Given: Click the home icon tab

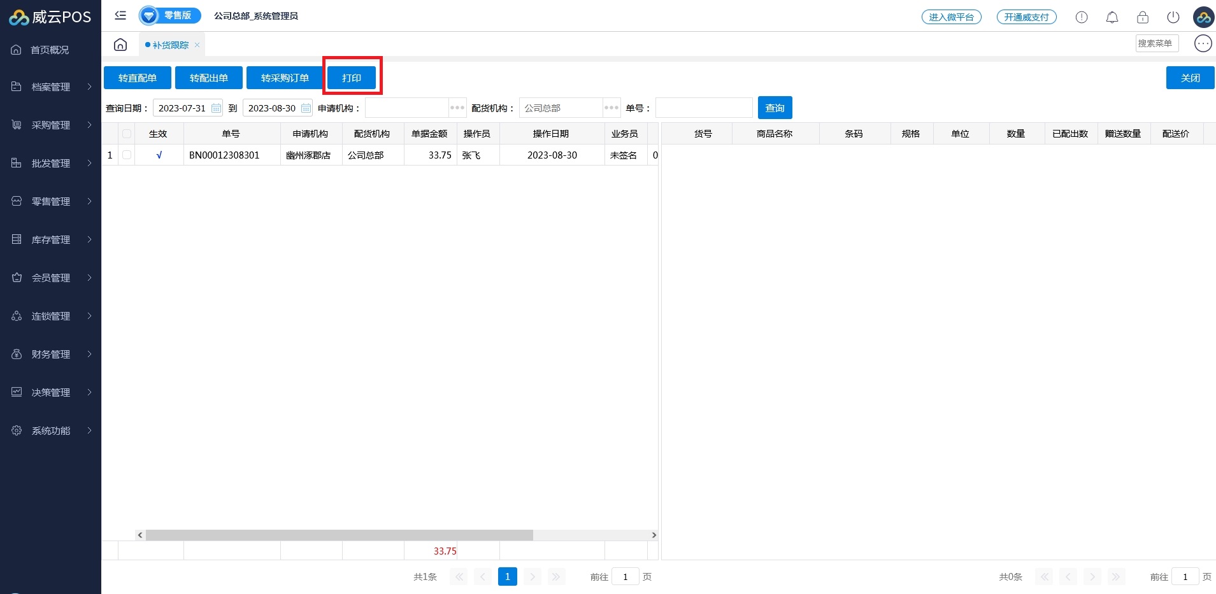Looking at the screenshot, I should (120, 45).
